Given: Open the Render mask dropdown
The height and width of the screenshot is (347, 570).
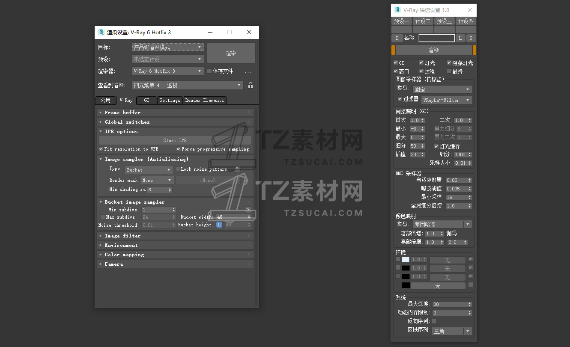Looking at the screenshot, I should pyautogui.click(x=157, y=180).
